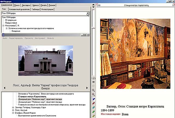Collapse the Николаева С. И. tree node
This screenshot has height=118, width=175.
(x=3, y=26)
